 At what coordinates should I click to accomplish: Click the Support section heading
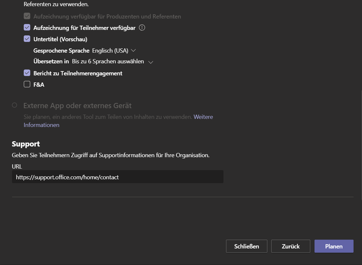click(x=26, y=144)
